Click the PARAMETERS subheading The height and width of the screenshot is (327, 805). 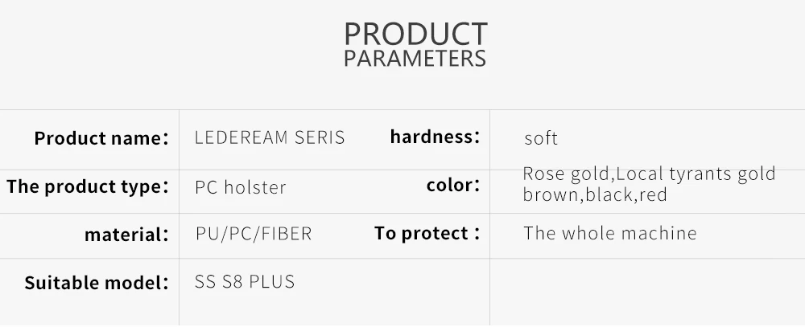(415, 59)
